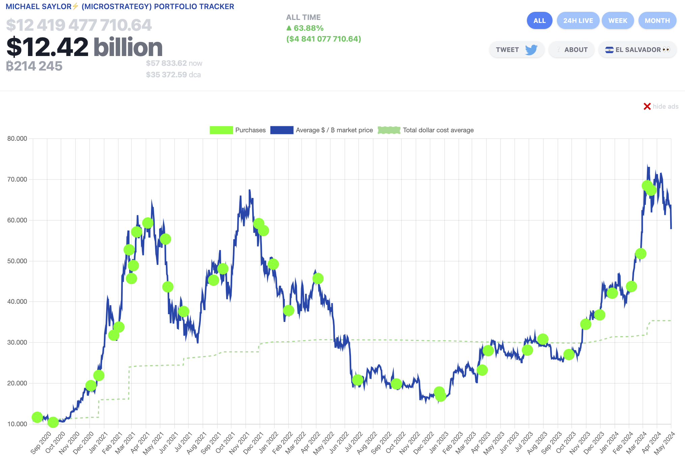Click purchase marker near 60.000 in May 2021

tap(148, 223)
